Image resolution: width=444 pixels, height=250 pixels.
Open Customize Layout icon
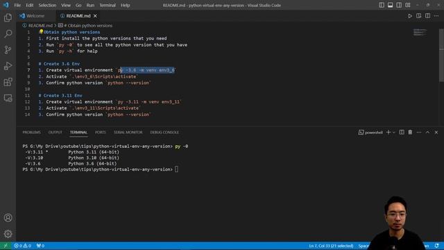tap(408, 5)
